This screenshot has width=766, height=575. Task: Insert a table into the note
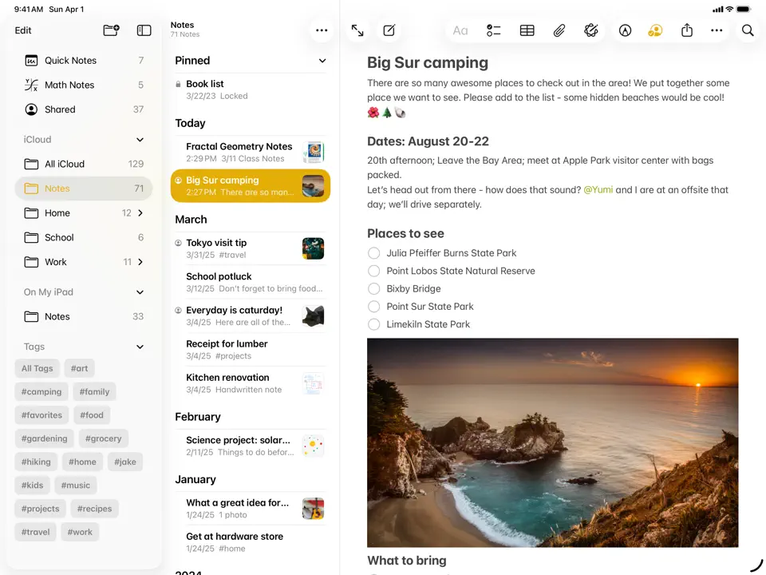tap(527, 30)
